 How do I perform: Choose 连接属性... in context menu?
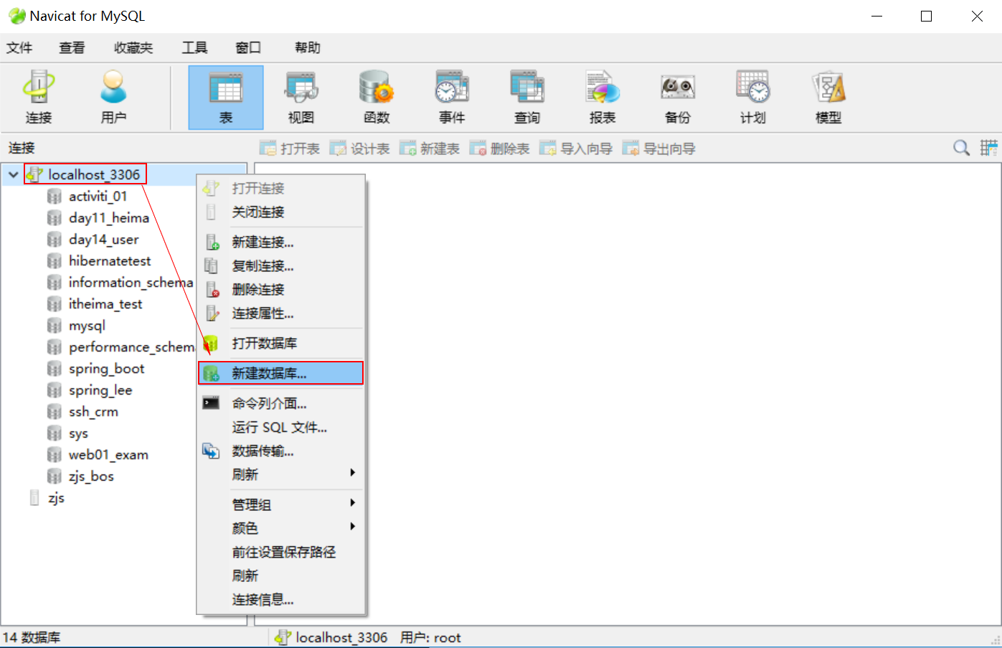click(281, 313)
